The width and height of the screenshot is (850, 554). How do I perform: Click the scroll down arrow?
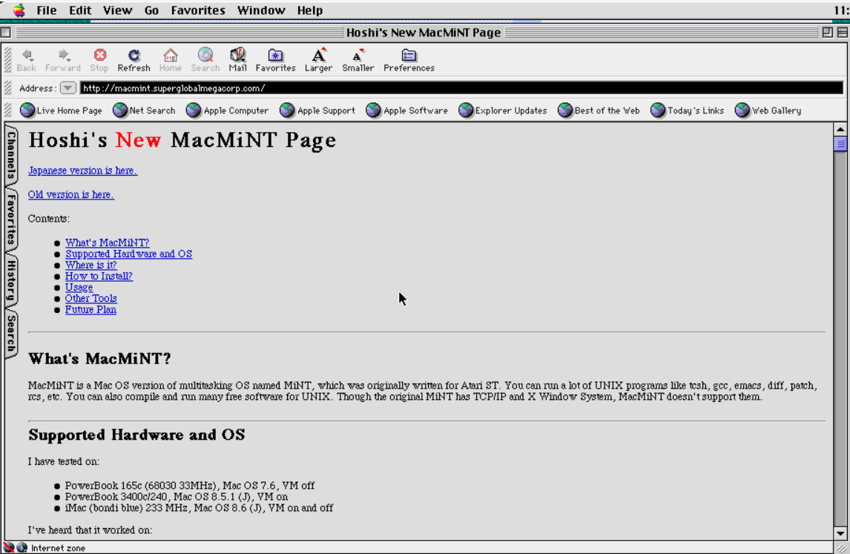(x=840, y=532)
